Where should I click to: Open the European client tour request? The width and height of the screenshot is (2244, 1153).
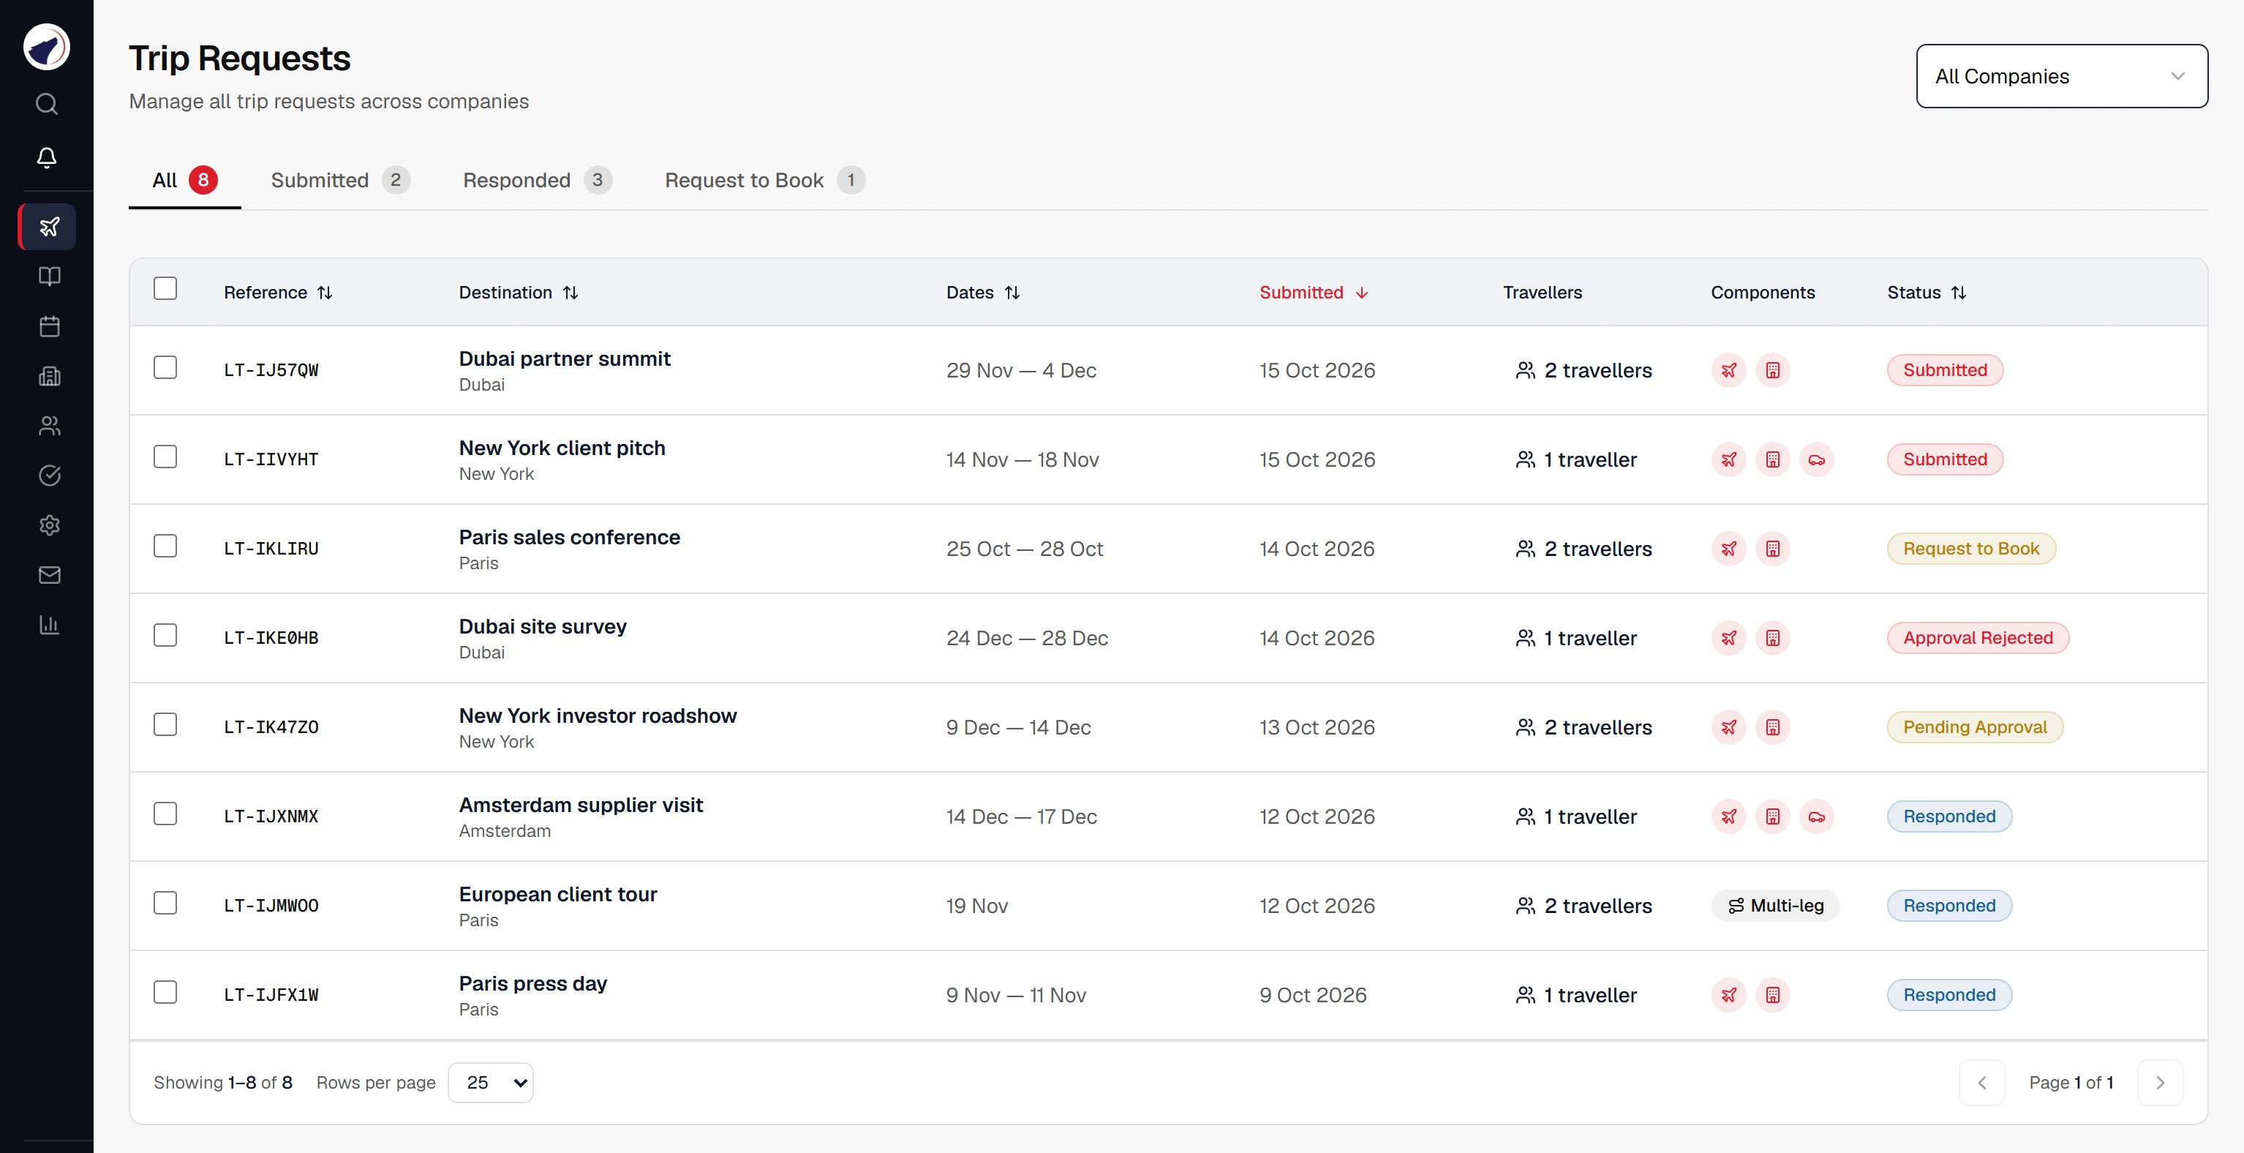click(x=557, y=894)
